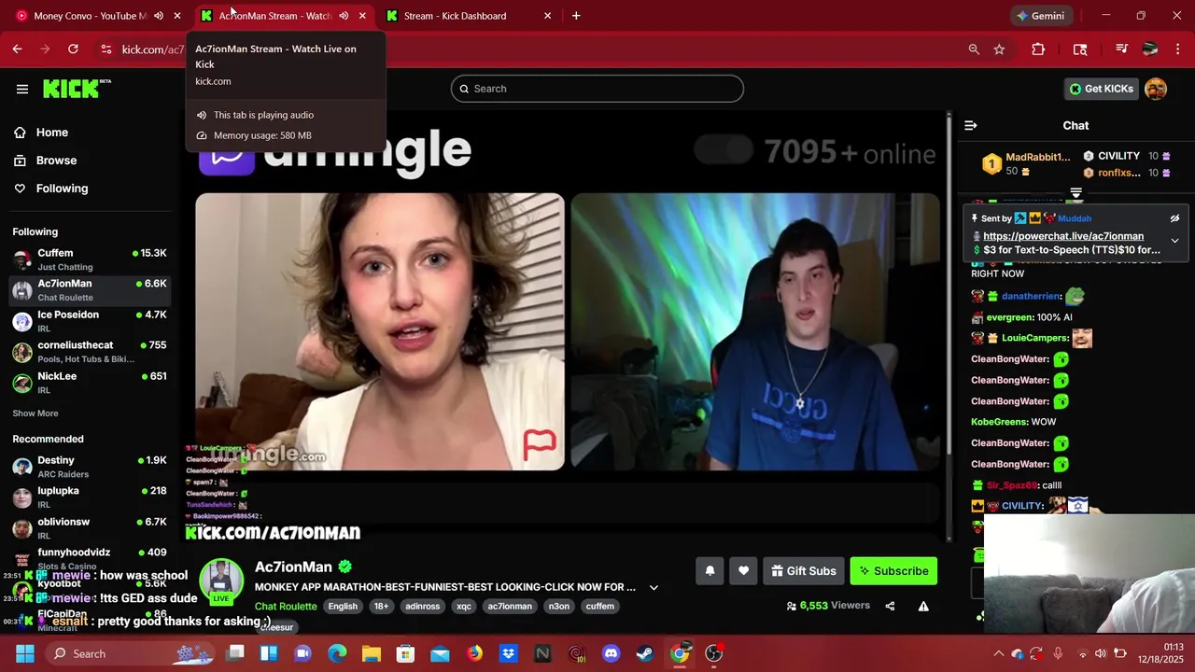1195x672 pixels.
Task: Open the Notion app from the taskbar
Action: click(x=542, y=653)
